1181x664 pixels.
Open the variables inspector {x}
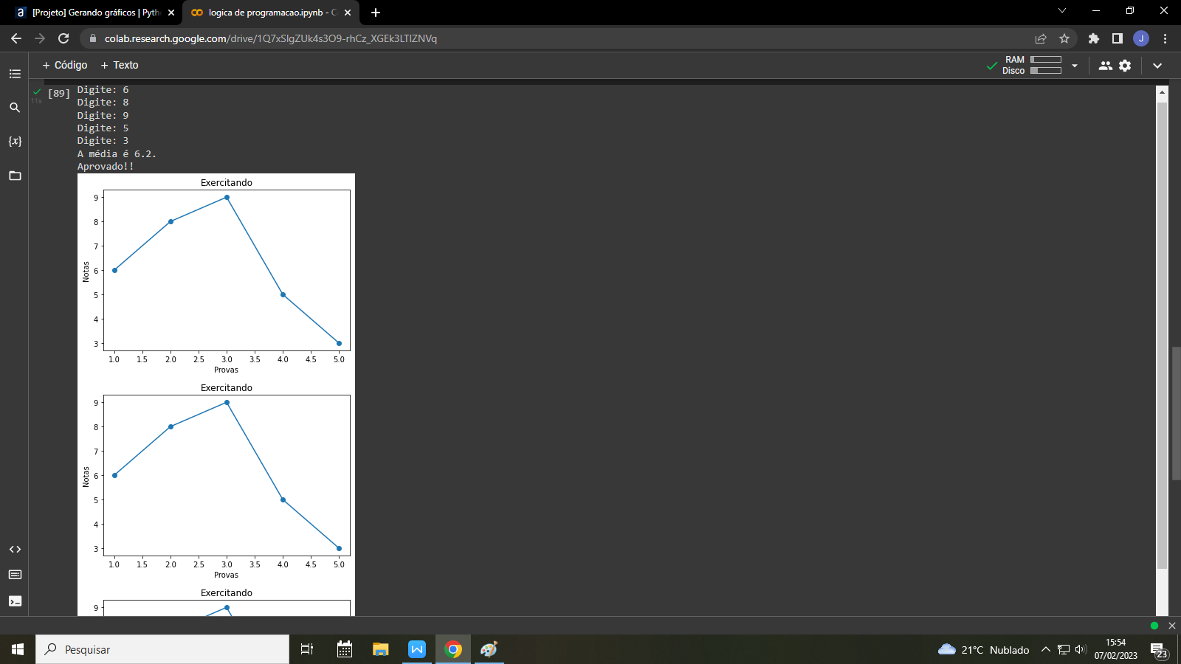15,141
